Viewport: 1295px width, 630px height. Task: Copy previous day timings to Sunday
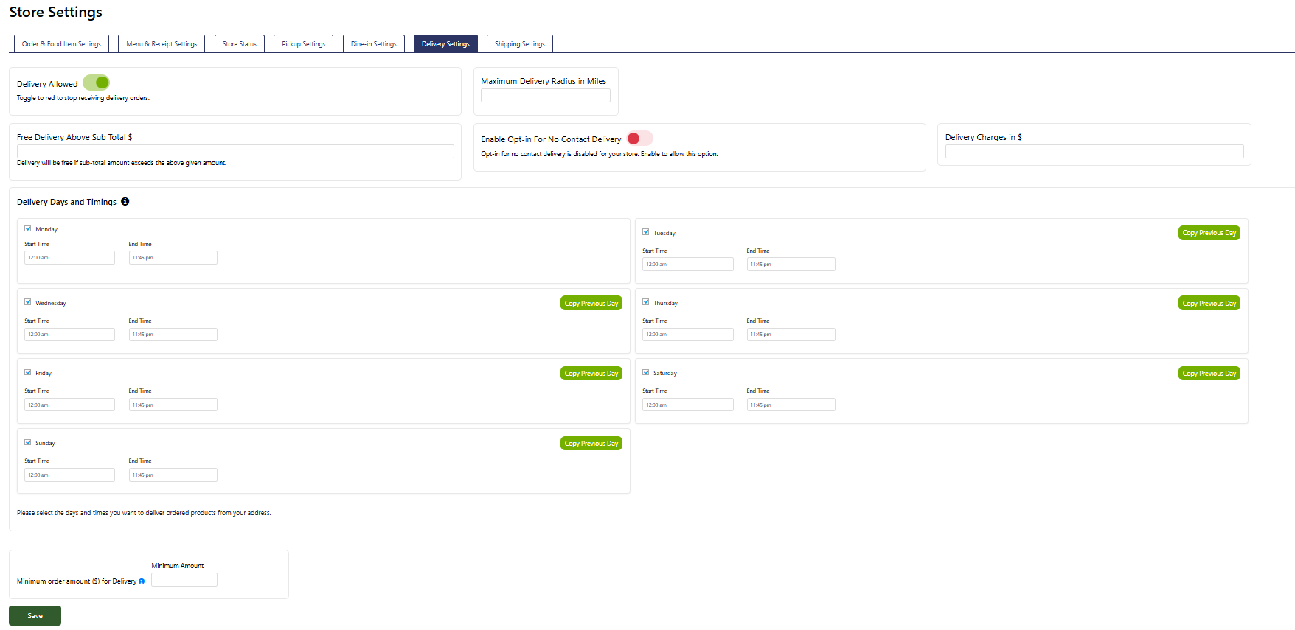click(x=591, y=444)
